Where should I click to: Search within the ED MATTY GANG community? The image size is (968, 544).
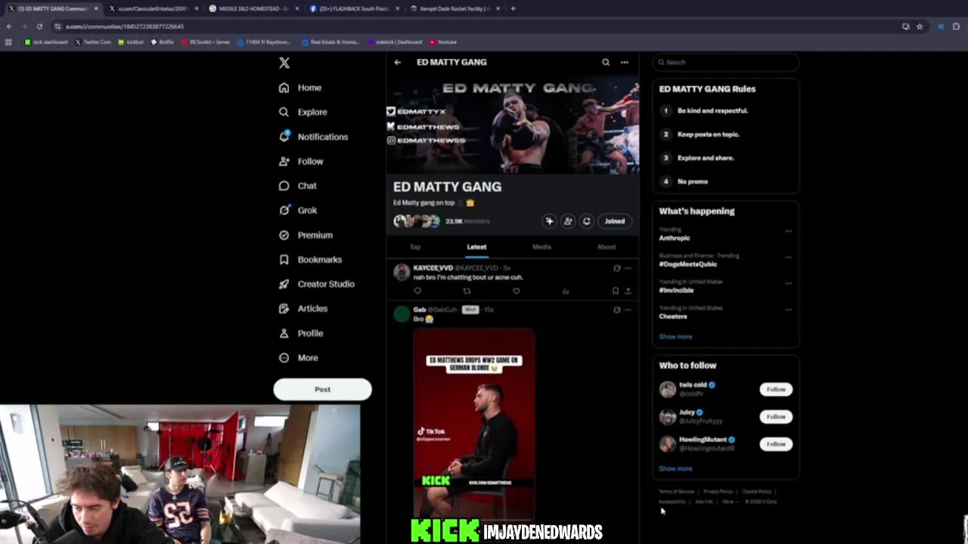[x=606, y=62]
